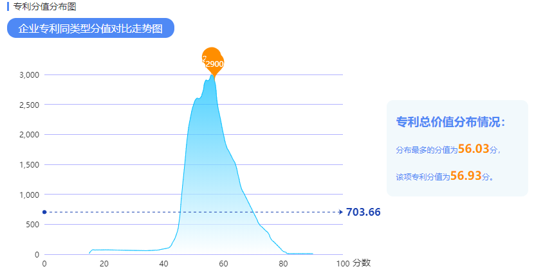Viewport: 534px width, 278px height.
Task: Click the 专利总价值分布情况 panel heading
Action: [451, 122]
